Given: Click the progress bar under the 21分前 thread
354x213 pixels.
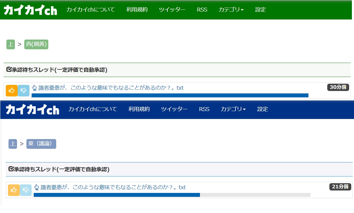Looking at the screenshot, I should point(172,195).
